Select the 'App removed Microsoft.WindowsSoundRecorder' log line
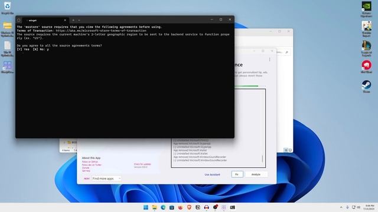This screenshot has height=212, width=378. coord(200,157)
